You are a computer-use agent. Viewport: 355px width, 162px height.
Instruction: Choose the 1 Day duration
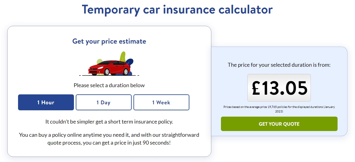click(x=103, y=102)
